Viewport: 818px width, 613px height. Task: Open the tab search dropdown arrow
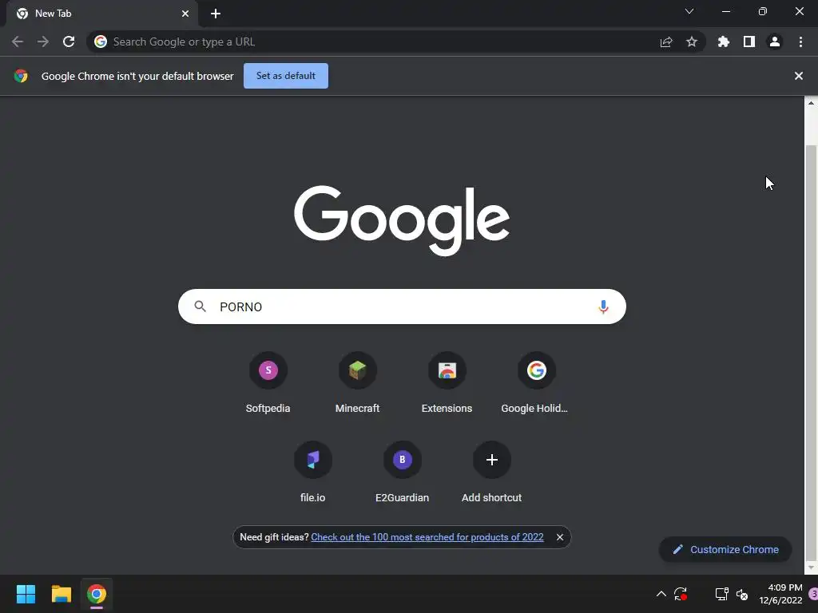click(x=689, y=11)
